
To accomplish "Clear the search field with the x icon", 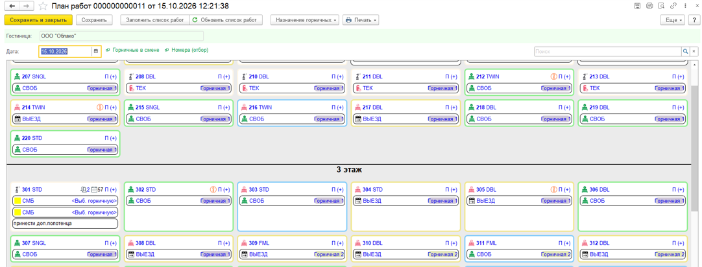I will 694,51.
